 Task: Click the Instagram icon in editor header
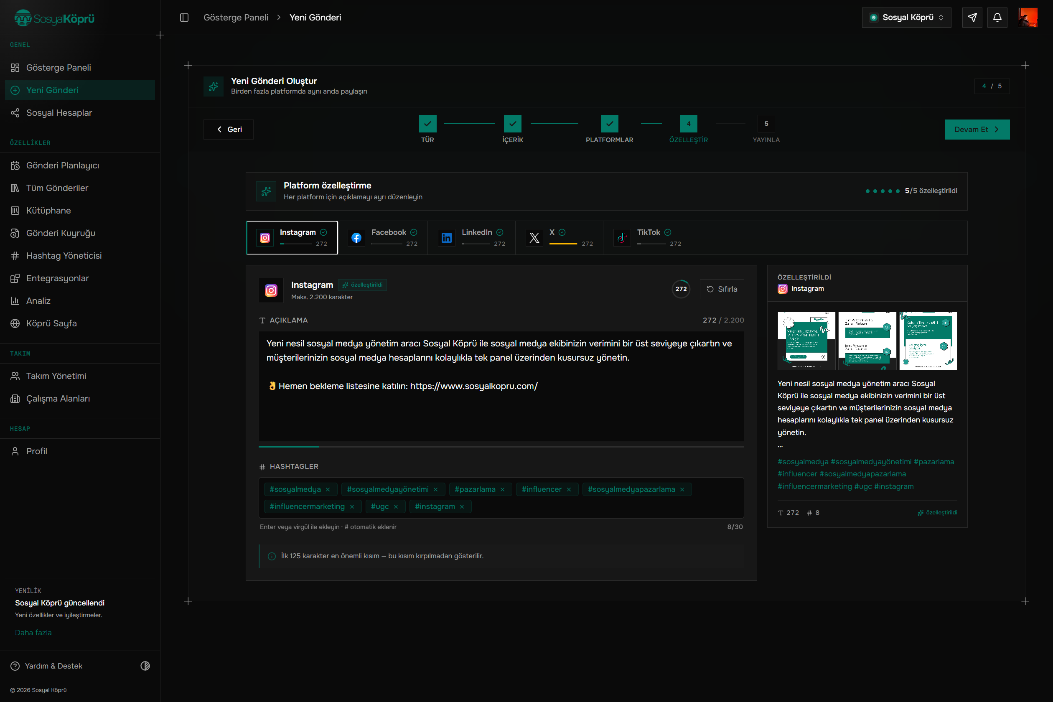(x=271, y=290)
